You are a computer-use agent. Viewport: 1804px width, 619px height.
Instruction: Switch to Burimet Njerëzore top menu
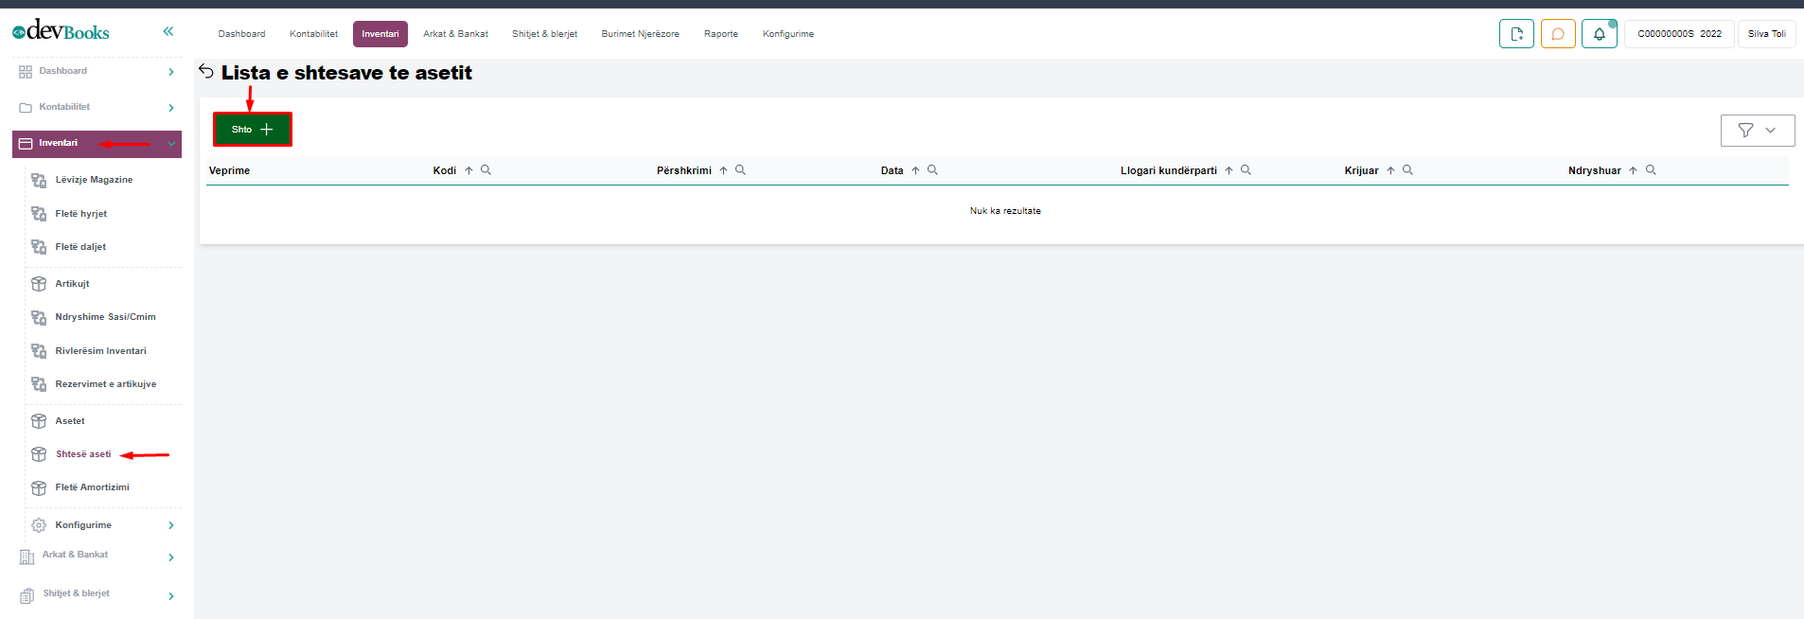click(x=640, y=34)
